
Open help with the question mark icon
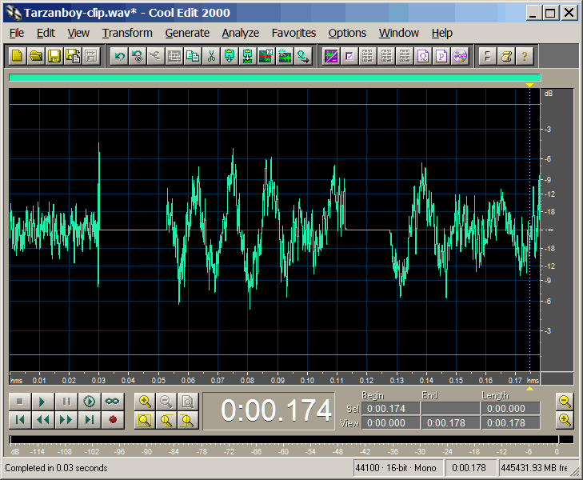click(525, 56)
